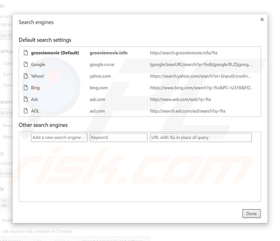Screen dimensions: 280x241
Task: Click the Search engines dialog title
Action: point(36,22)
